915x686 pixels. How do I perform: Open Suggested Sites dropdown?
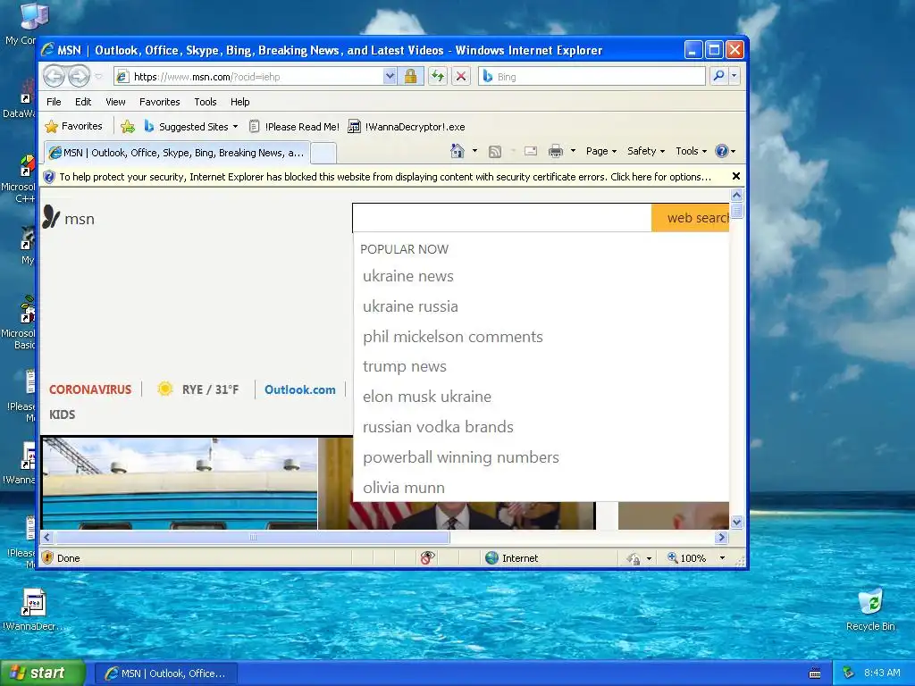point(191,127)
